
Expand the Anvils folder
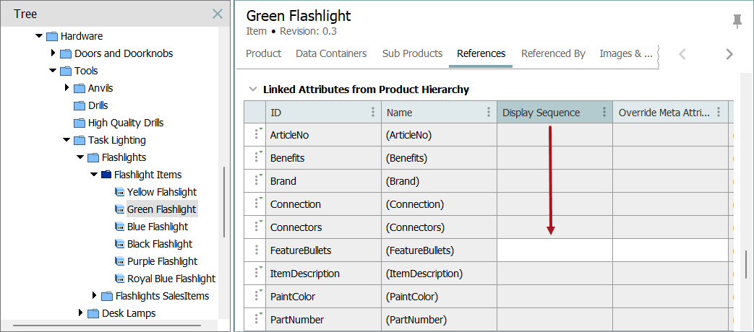click(x=67, y=87)
